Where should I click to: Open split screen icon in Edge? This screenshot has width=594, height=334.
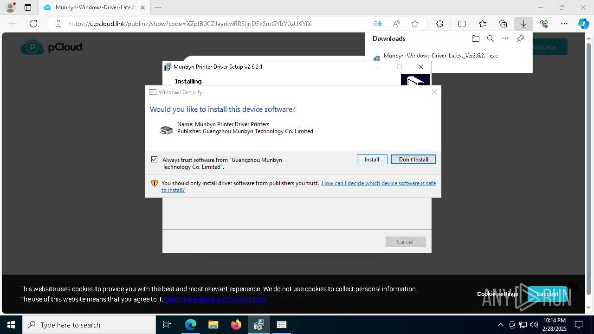(x=462, y=24)
